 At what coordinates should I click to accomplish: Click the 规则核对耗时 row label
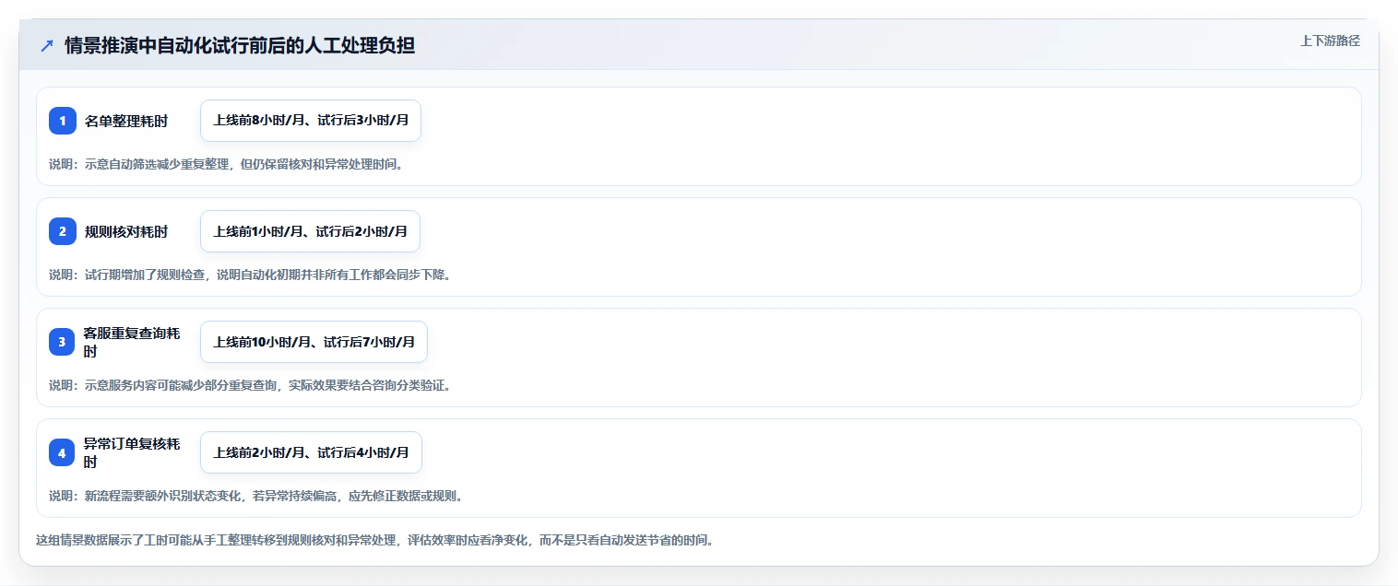126,231
